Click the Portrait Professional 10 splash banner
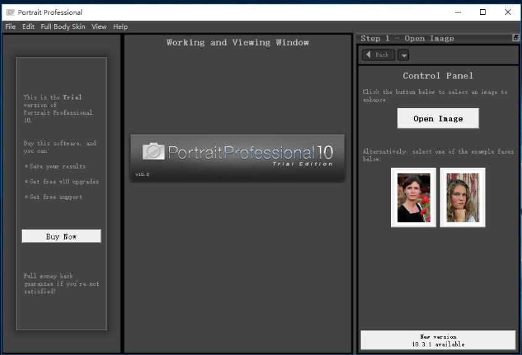Image resolution: width=522 pixels, height=355 pixels. click(237, 157)
